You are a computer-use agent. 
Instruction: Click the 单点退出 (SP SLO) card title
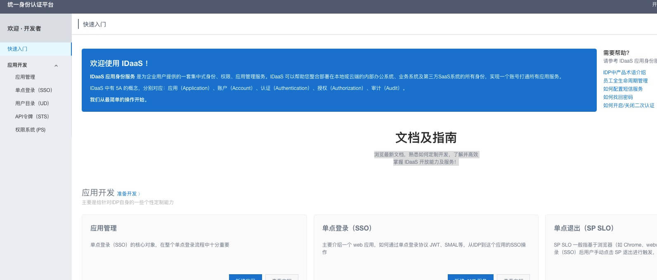584,228
